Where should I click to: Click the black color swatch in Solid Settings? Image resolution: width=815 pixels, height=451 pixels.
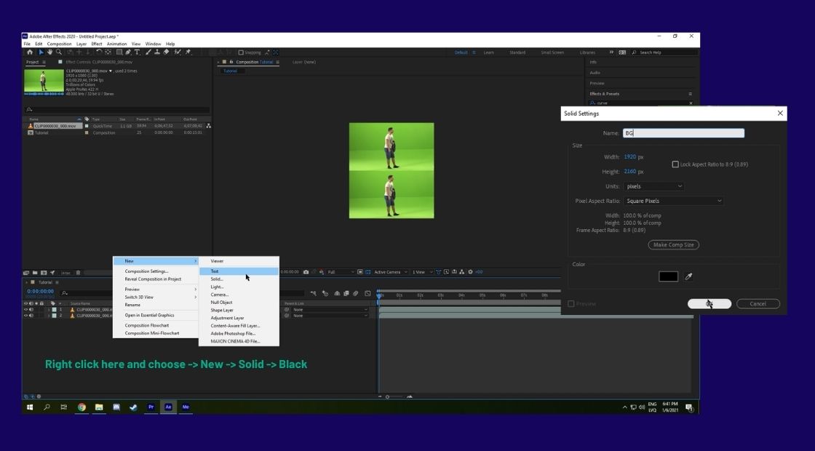(667, 276)
